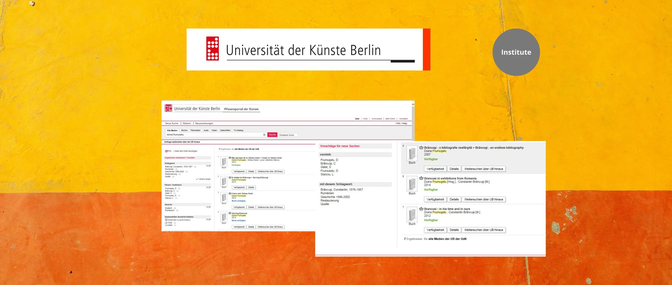This screenshot has height=285, width=672.
Task: Click the red Systematik Kunst/Architektur info icon
Action: (x=166, y=220)
